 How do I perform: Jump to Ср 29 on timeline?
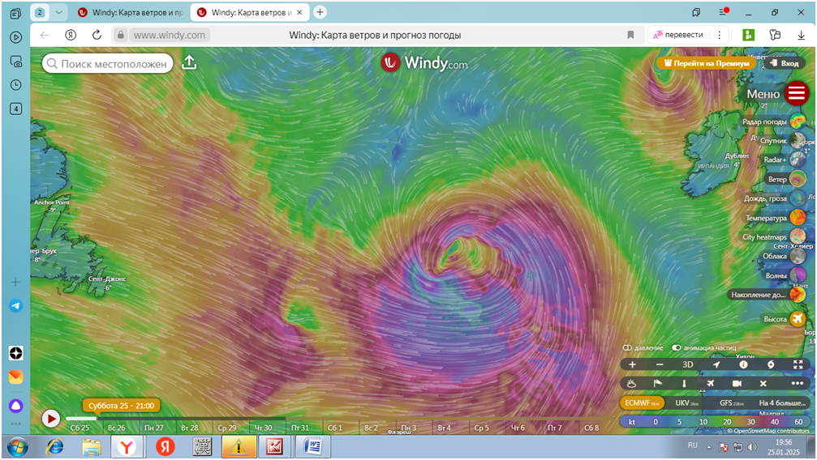(226, 428)
